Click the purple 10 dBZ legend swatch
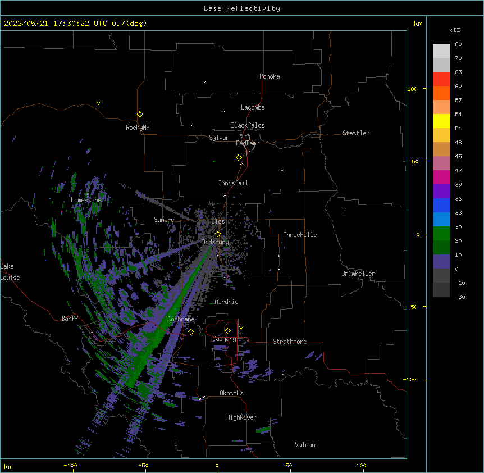 [441, 262]
